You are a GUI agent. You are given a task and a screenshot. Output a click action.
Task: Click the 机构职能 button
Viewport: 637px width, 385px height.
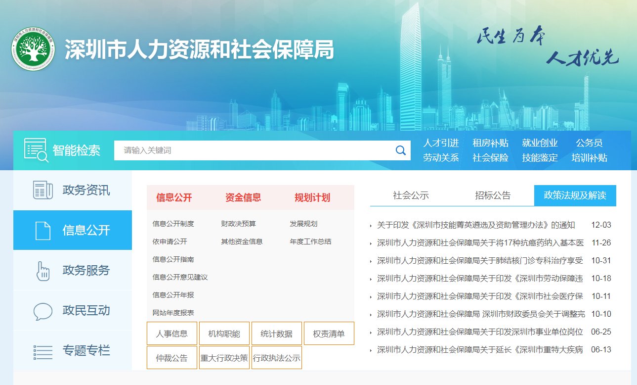pos(224,333)
